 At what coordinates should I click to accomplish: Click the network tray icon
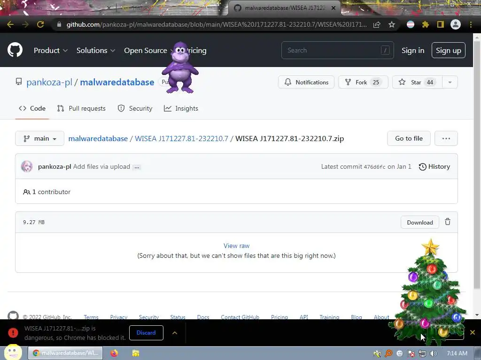tap(422, 353)
